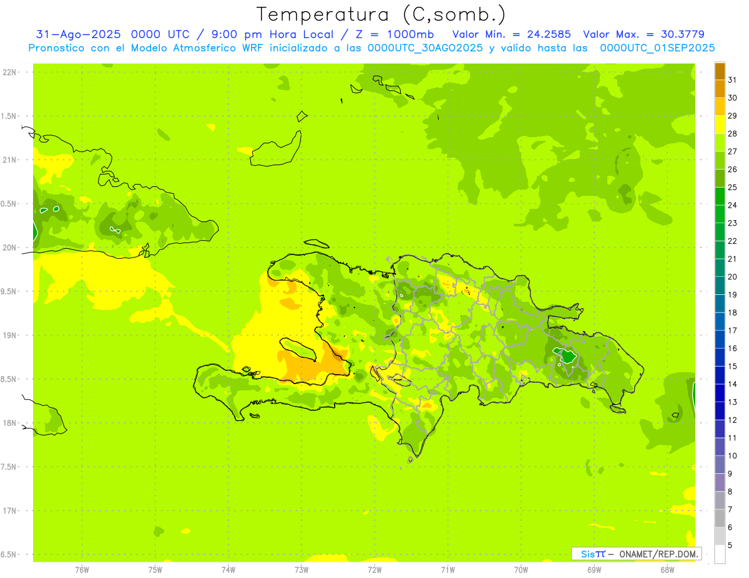The height and width of the screenshot is (578, 749).
Task: Click the "6.5N" latitude label
Action: [9, 554]
